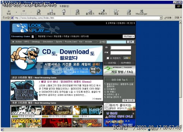Click the Print (인쇄) toolbar icon
Screen dimensions: 183x132
point(129,12)
